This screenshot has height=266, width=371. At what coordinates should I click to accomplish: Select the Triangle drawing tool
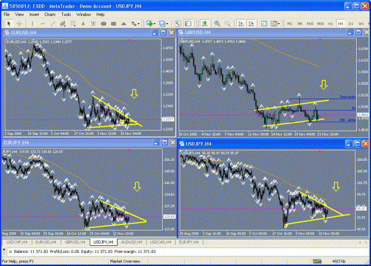point(123,23)
